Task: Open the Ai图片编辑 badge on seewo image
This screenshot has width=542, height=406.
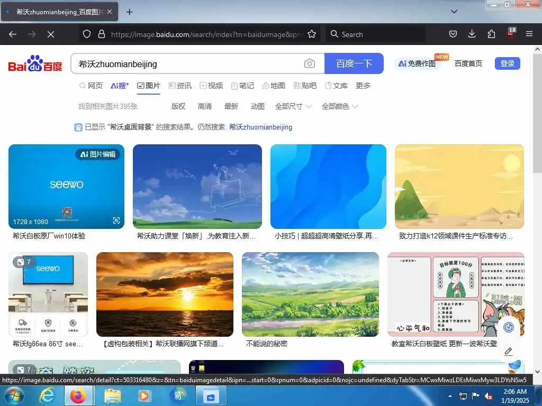Action: click(x=98, y=154)
